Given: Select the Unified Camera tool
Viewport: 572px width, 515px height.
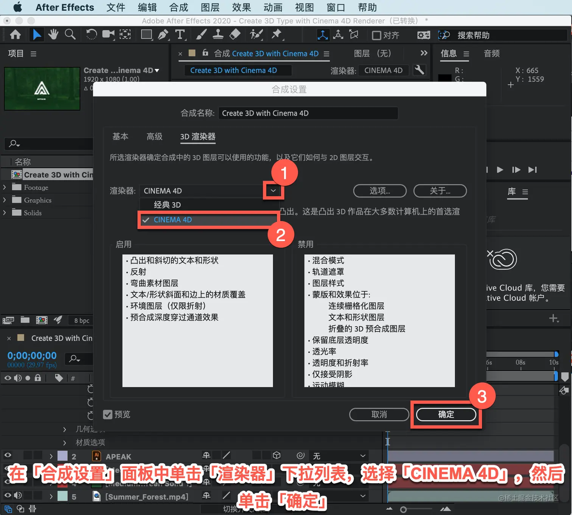Looking at the screenshot, I should (108, 35).
